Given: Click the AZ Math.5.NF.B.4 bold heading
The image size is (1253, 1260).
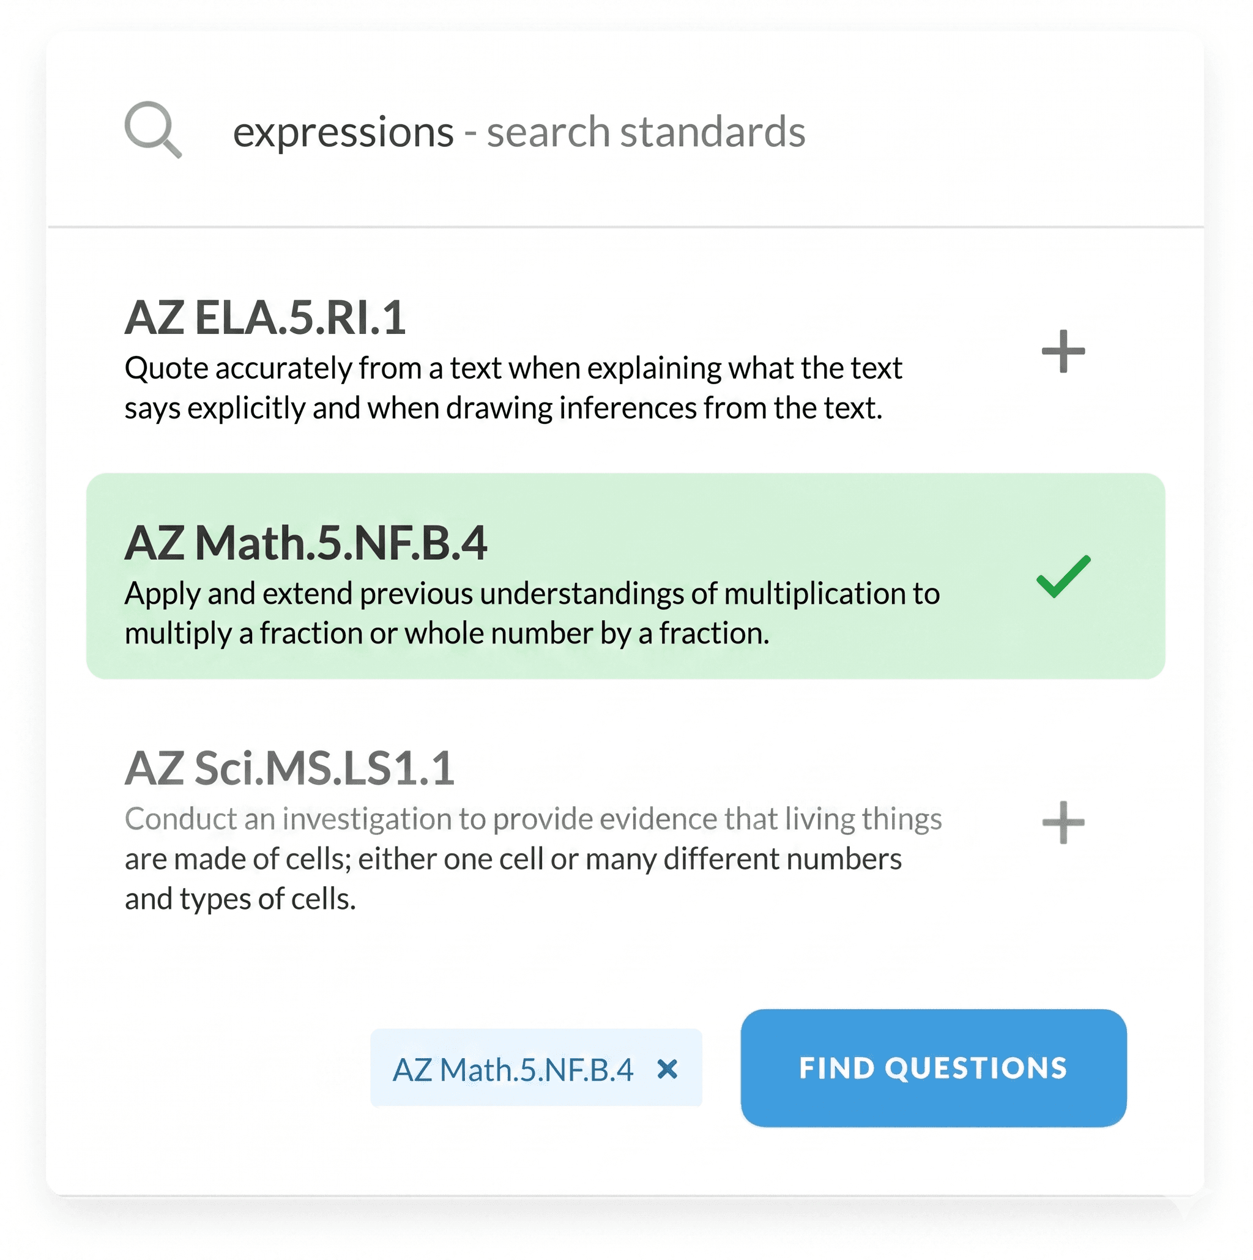Looking at the screenshot, I should [306, 543].
